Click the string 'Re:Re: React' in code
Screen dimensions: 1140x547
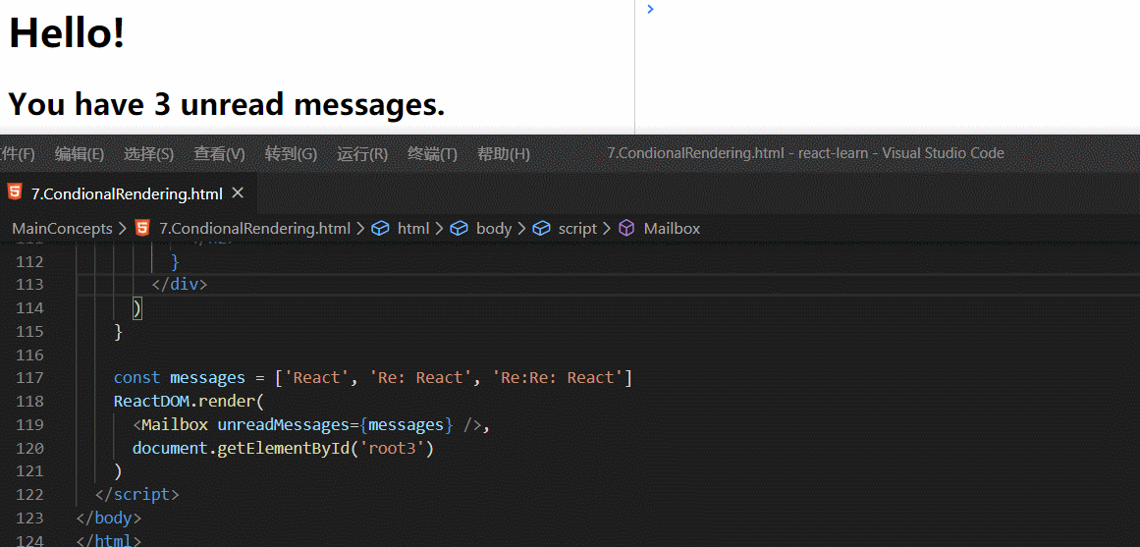tap(558, 377)
